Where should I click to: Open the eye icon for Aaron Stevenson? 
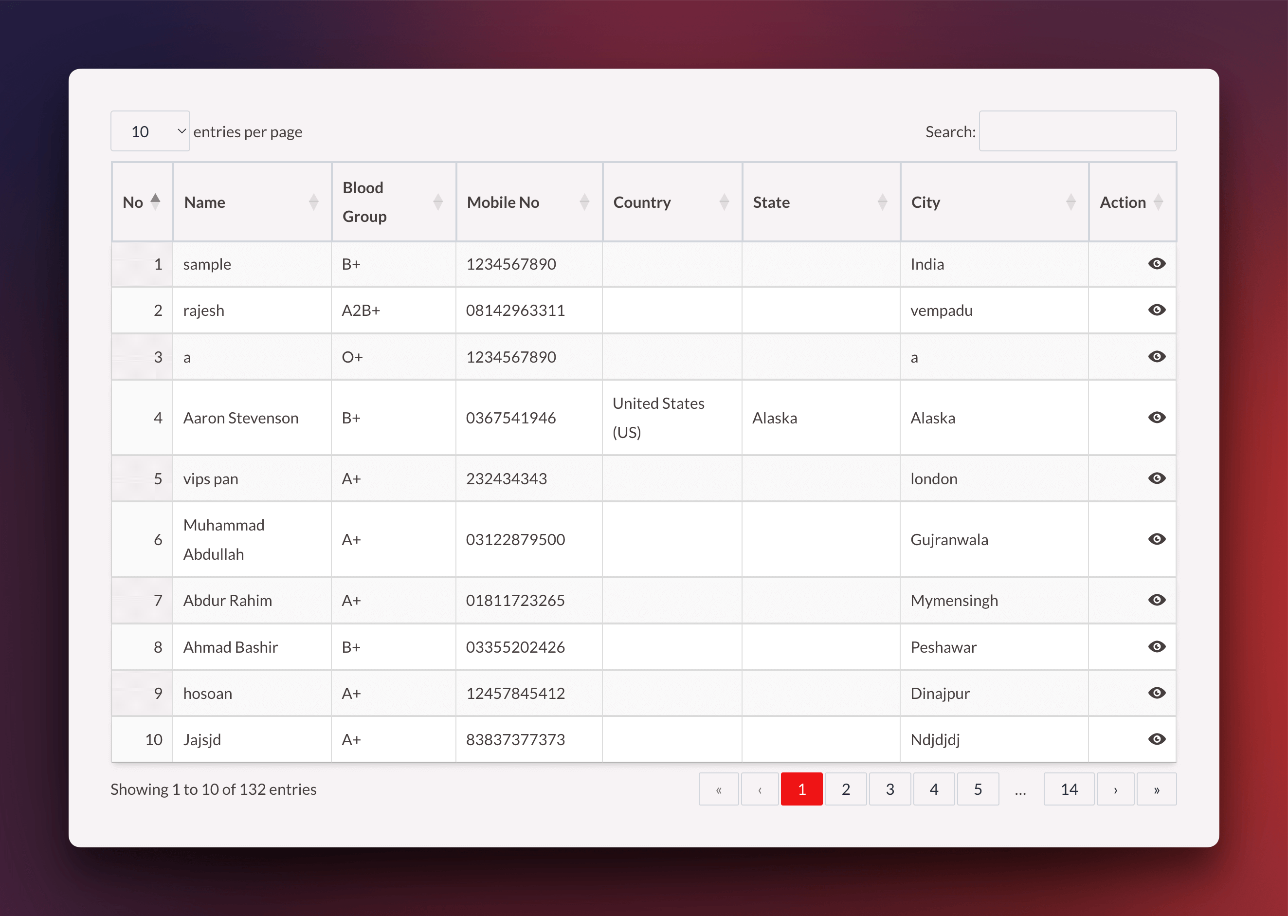tap(1157, 418)
